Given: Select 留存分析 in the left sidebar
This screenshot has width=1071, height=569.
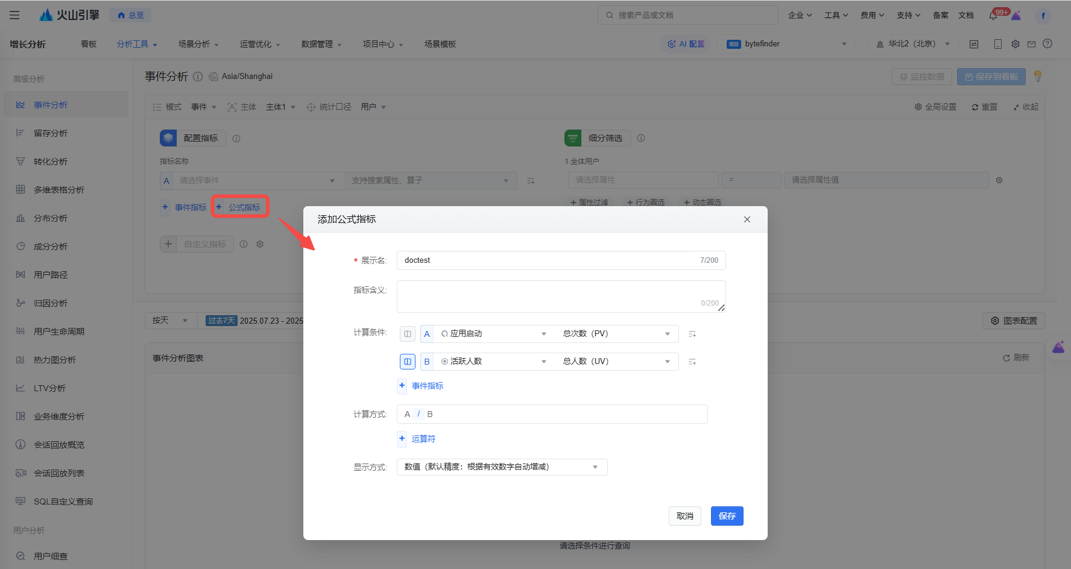Looking at the screenshot, I should coord(51,133).
